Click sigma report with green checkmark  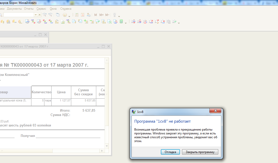pos(174,22)
